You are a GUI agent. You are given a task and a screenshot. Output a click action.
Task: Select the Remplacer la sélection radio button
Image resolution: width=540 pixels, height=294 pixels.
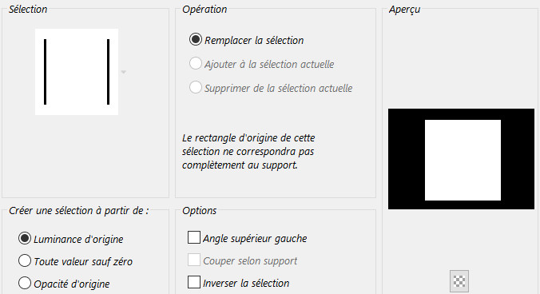[x=195, y=40]
